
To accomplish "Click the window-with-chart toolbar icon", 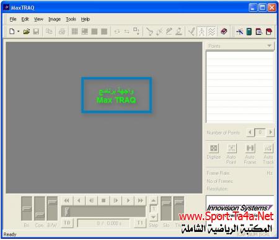I will tap(259, 32).
